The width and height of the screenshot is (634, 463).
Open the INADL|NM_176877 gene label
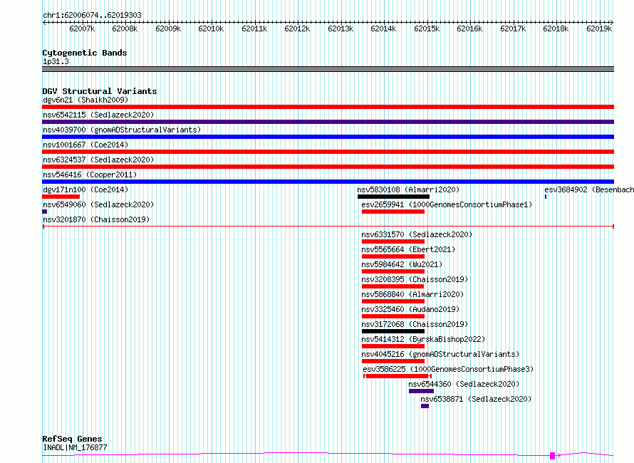point(75,447)
